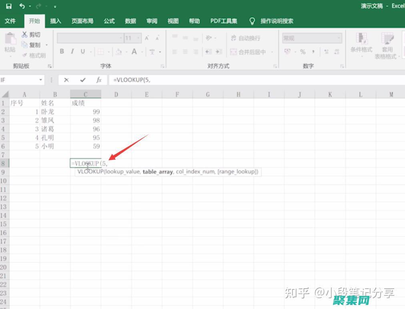Toggle Italic formatting button
Image resolution: width=405 pixels, height=309 pixels.
pos(72,52)
